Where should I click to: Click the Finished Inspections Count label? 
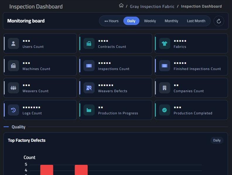(197, 69)
